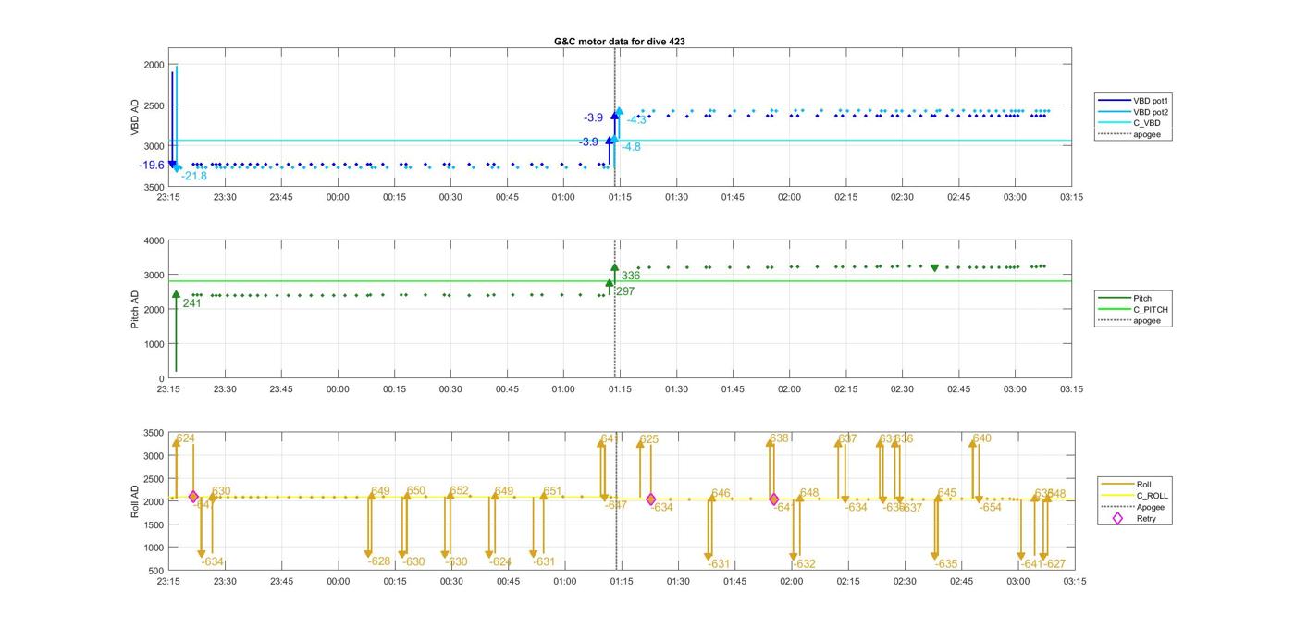Image resolution: width=1295 pixels, height=641 pixels.
Task: Click the 652 label in the Roll plot
Action: pos(460,491)
